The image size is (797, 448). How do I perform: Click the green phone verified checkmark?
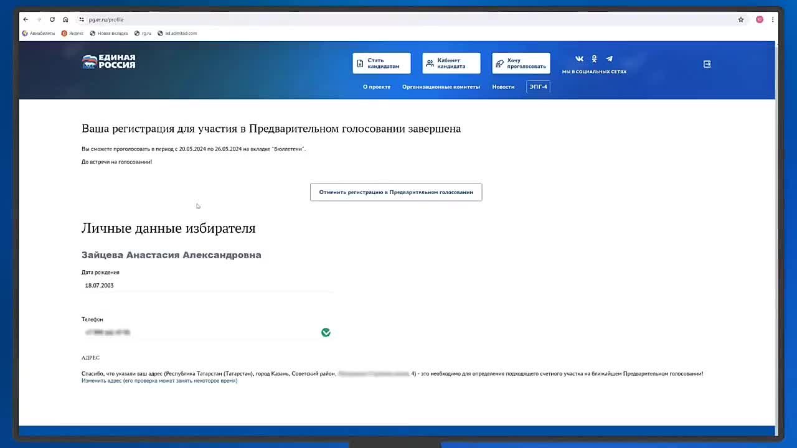pyautogui.click(x=326, y=333)
